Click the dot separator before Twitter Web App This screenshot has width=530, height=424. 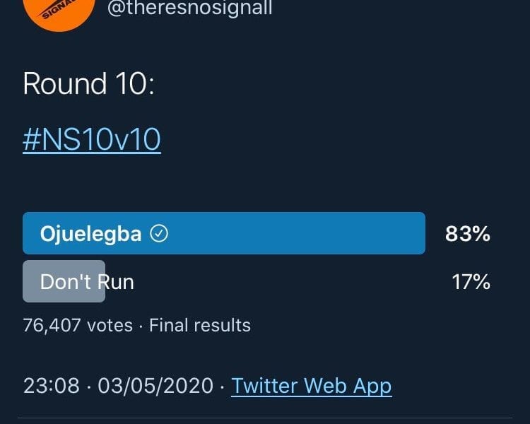coord(222,386)
